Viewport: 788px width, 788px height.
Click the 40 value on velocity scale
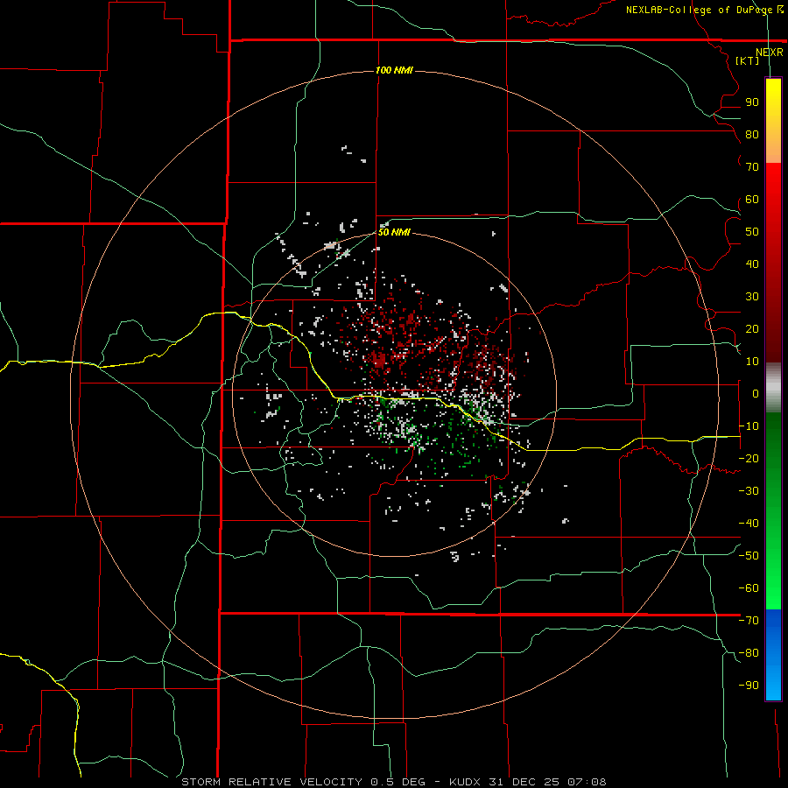752,264
